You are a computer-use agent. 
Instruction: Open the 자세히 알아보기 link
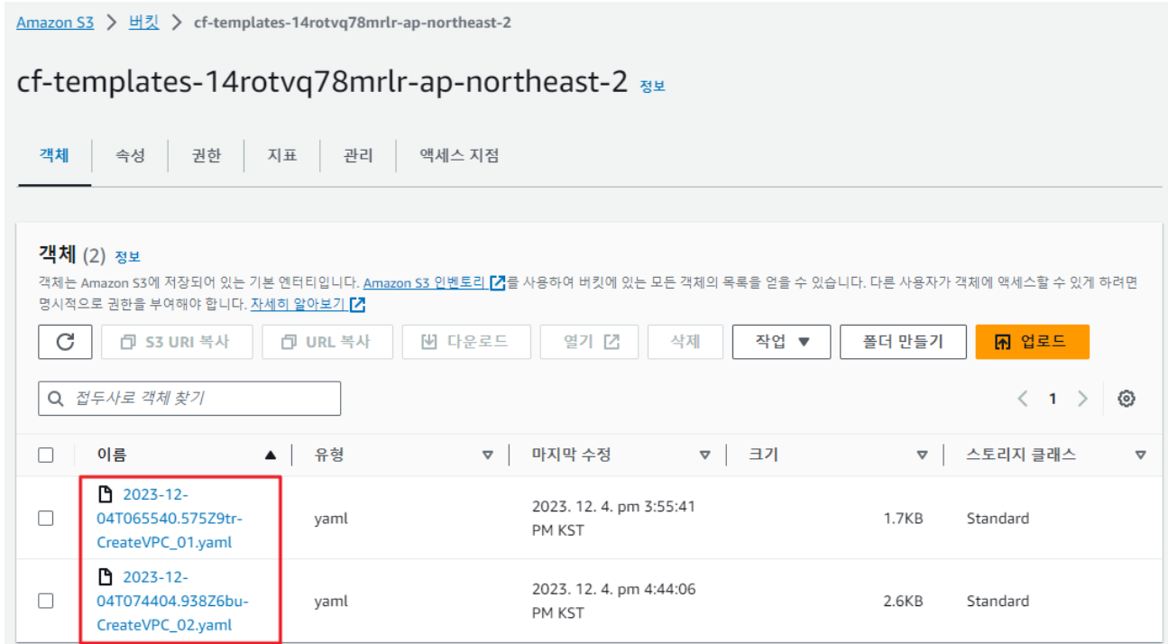pyautogui.click(x=307, y=304)
